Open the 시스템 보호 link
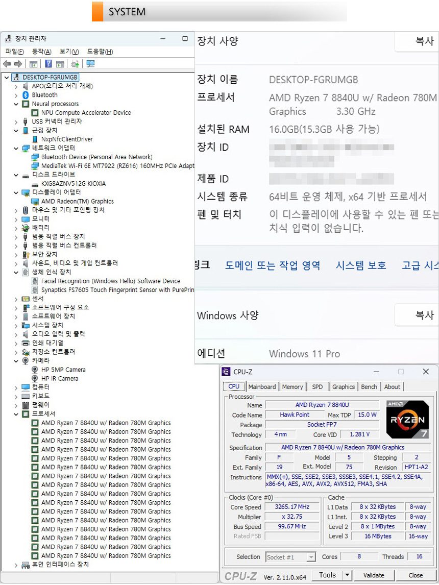This screenshot has height=585, width=439. 360,265
